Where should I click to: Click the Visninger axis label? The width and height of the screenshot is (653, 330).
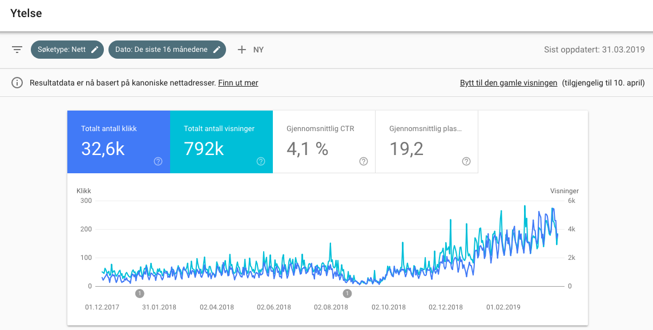point(565,191)
